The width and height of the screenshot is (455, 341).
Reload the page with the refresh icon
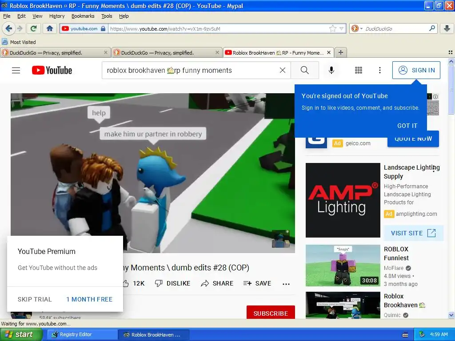pyautogui.click(x=34, y=28)
